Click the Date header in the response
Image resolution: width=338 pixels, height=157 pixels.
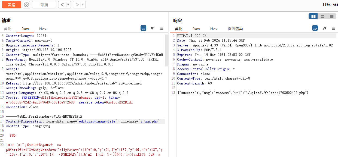click(x=211, y=40)
